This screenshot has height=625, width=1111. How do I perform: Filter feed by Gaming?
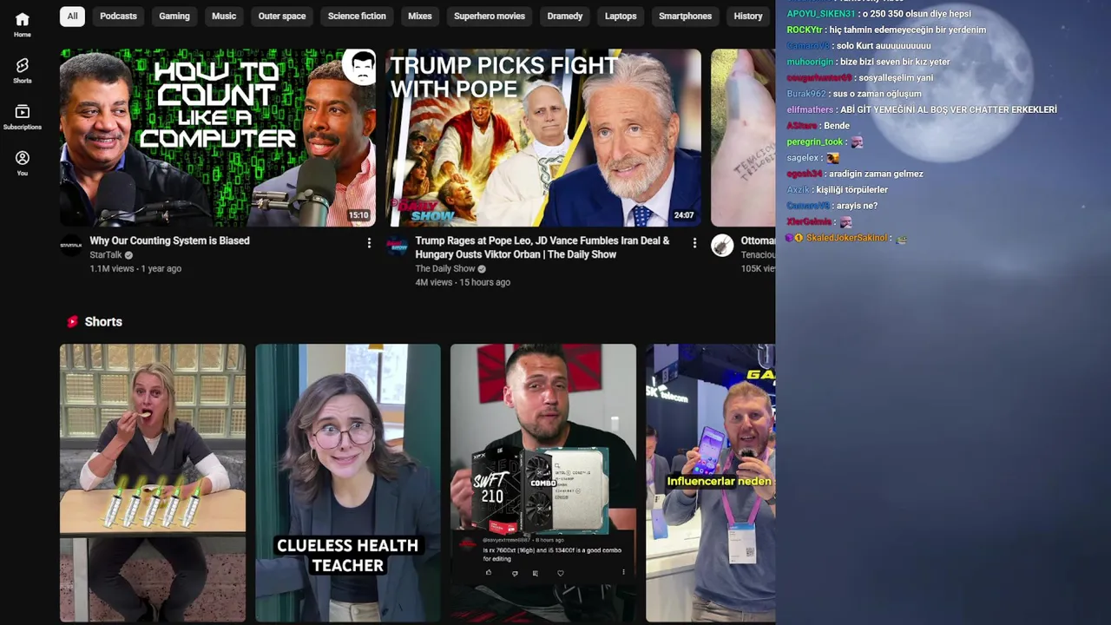(x=174, y=16)
